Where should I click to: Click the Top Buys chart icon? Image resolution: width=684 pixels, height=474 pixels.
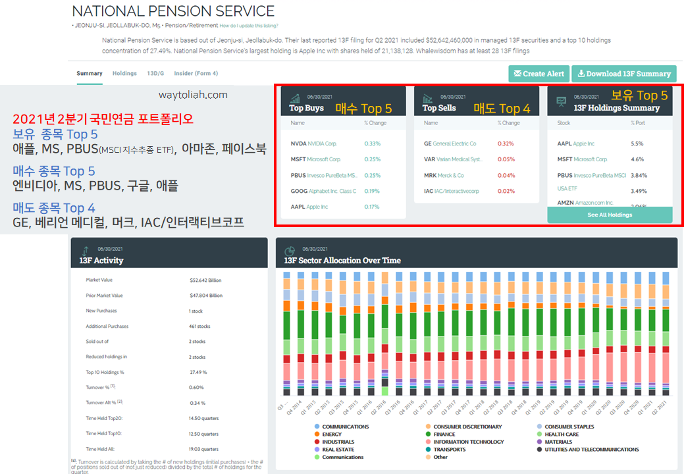295,99
